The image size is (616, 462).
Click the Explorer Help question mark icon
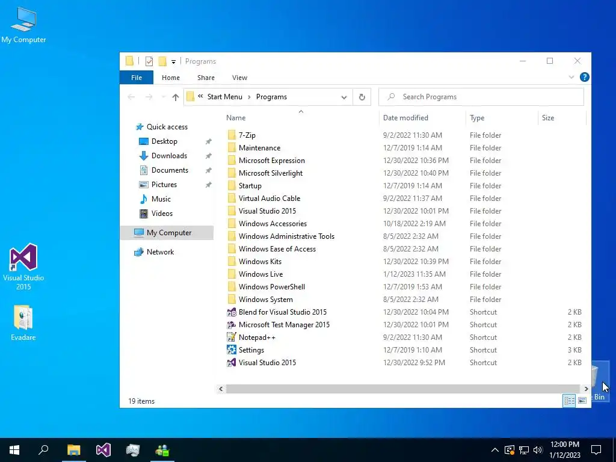(584, 78)
